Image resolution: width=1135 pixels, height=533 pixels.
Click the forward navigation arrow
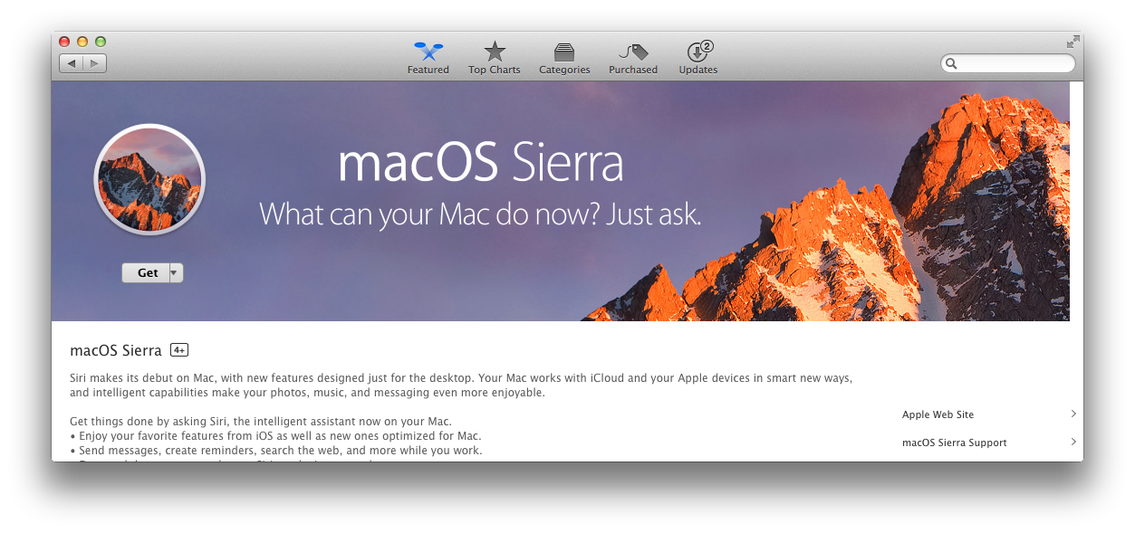(95, 63)
